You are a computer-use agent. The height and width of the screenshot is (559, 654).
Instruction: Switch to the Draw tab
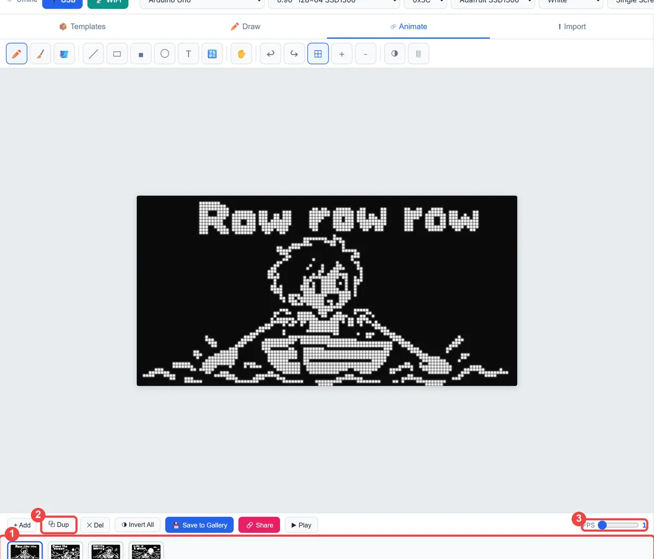pos(245,26)
